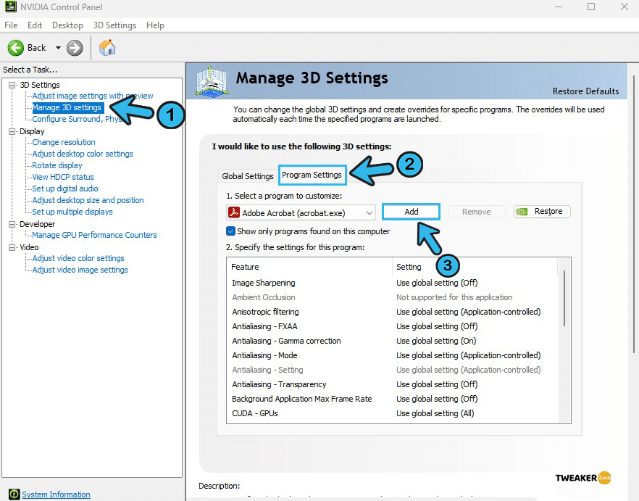Collapse the 3D Settings tree node

[12, 85]
